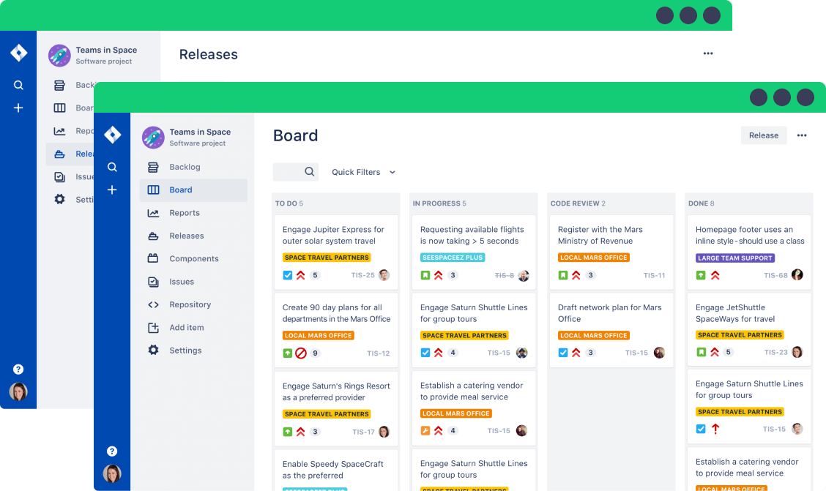The image size is (826, 491).
Task: Click the search magnifier icon in board search box
Action: tap(309, 171)
